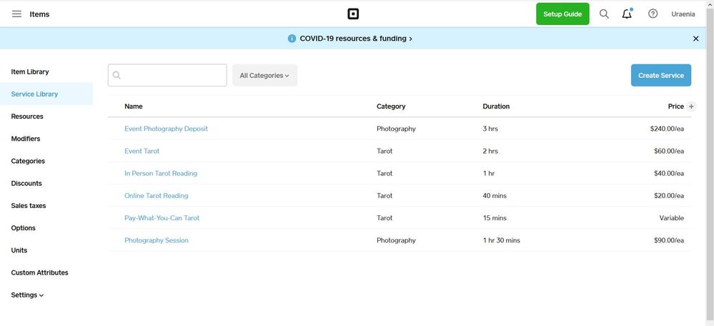The height and width of the screenshot is (326, 714).
Task: Open the Event Photography Deposit service
Action: tap(166, 129)
